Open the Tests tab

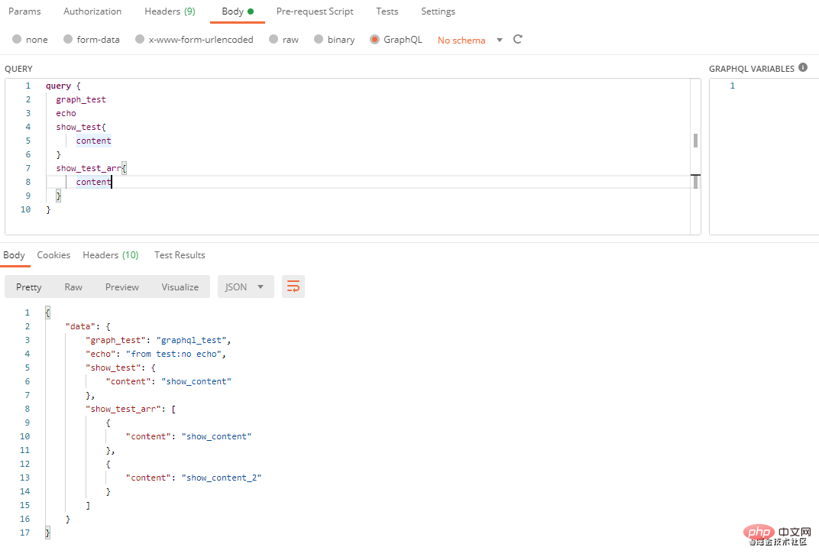coord(387,11)
